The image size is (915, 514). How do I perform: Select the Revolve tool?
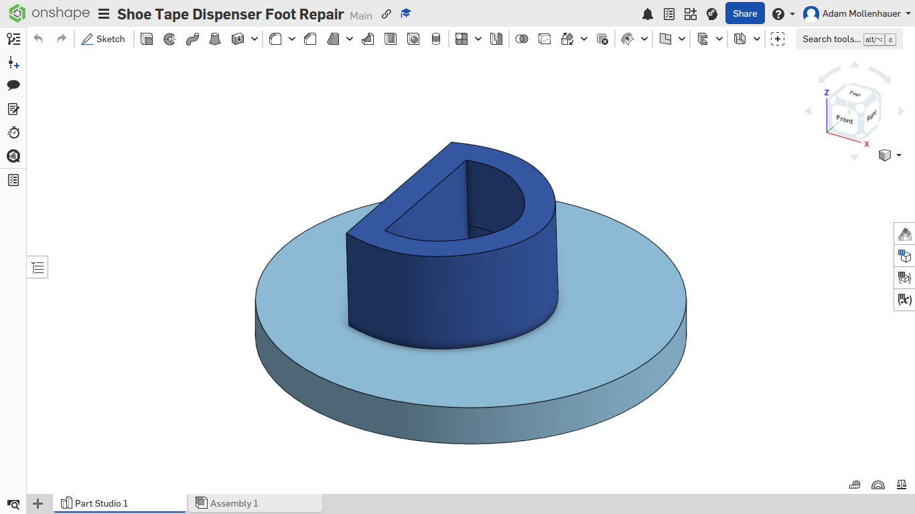169,39
